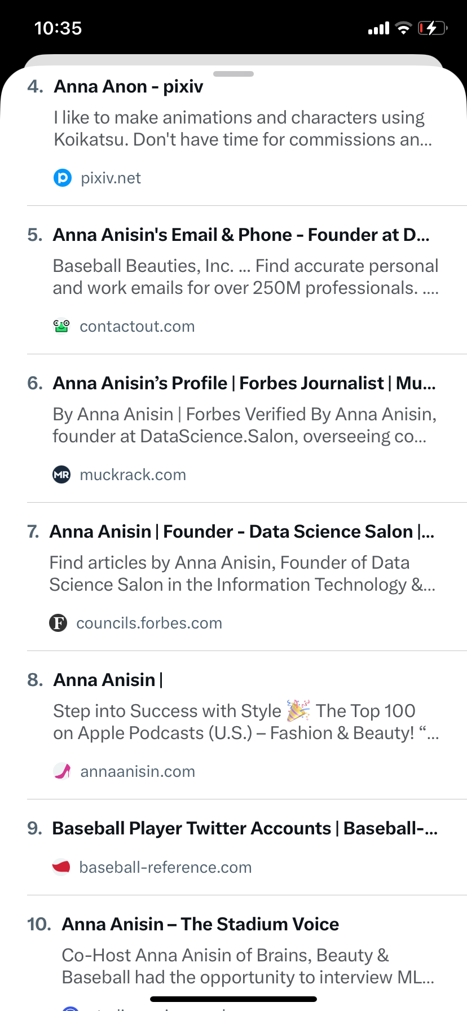467x1011 pixels.
Task: Open the Anna Anon - pixiv result
Action: click(129, 87)
